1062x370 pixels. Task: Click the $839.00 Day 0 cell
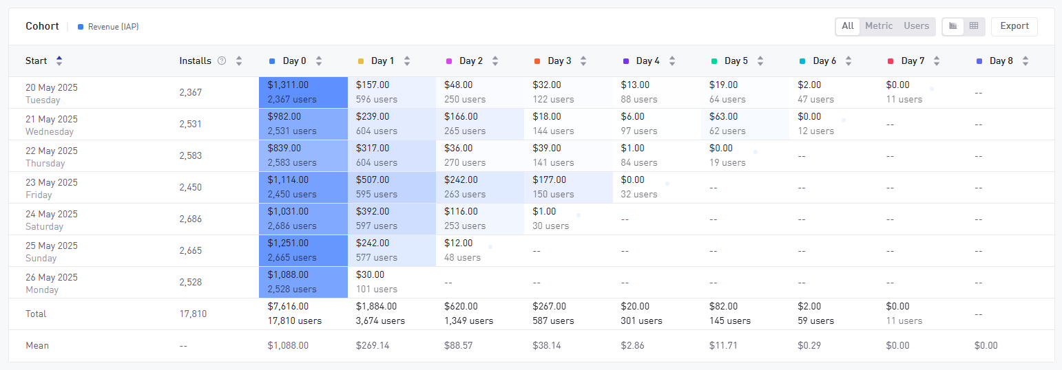coord(303,155)
